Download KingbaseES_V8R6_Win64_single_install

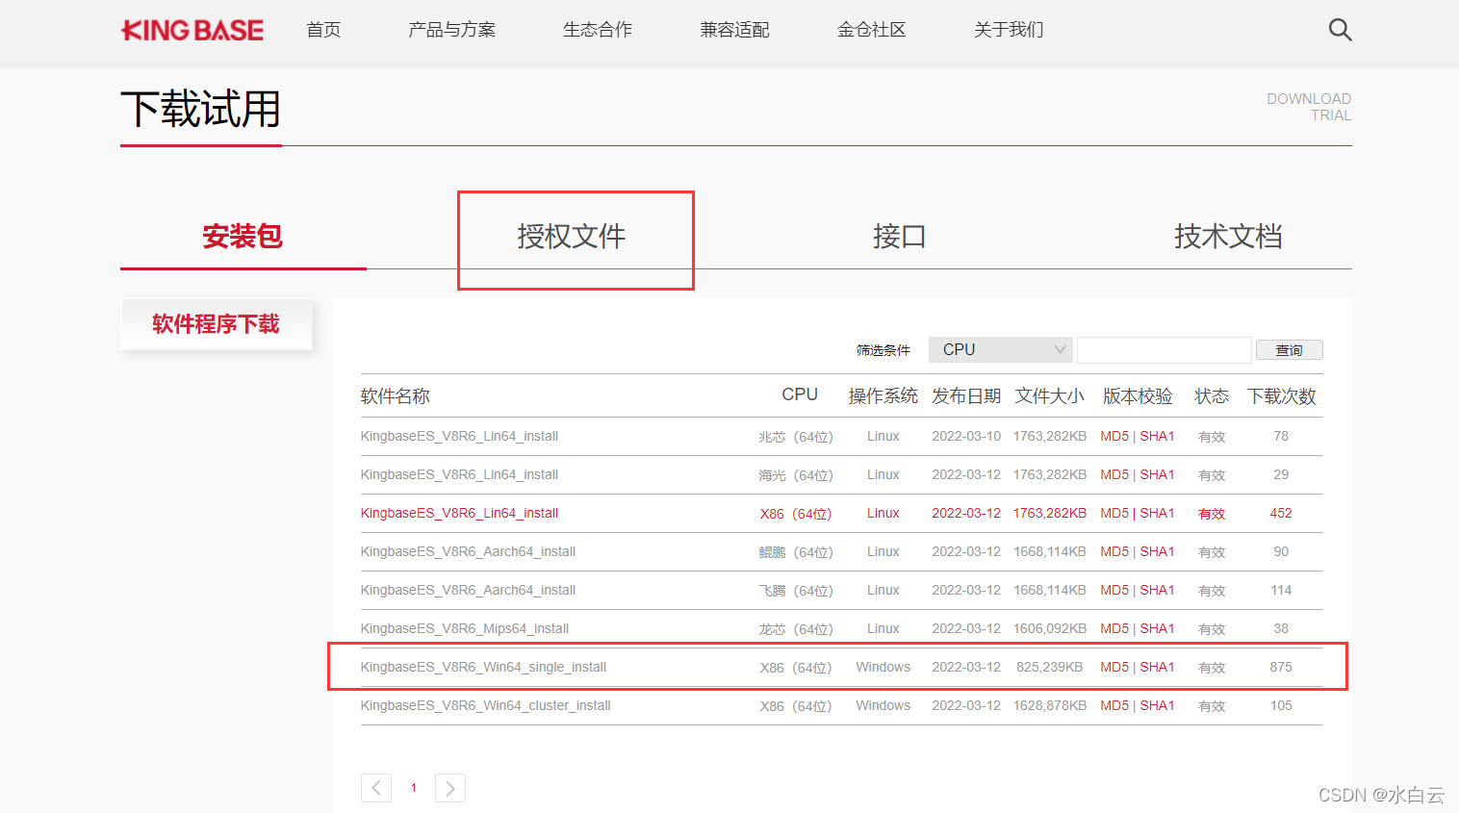[483, 667]
